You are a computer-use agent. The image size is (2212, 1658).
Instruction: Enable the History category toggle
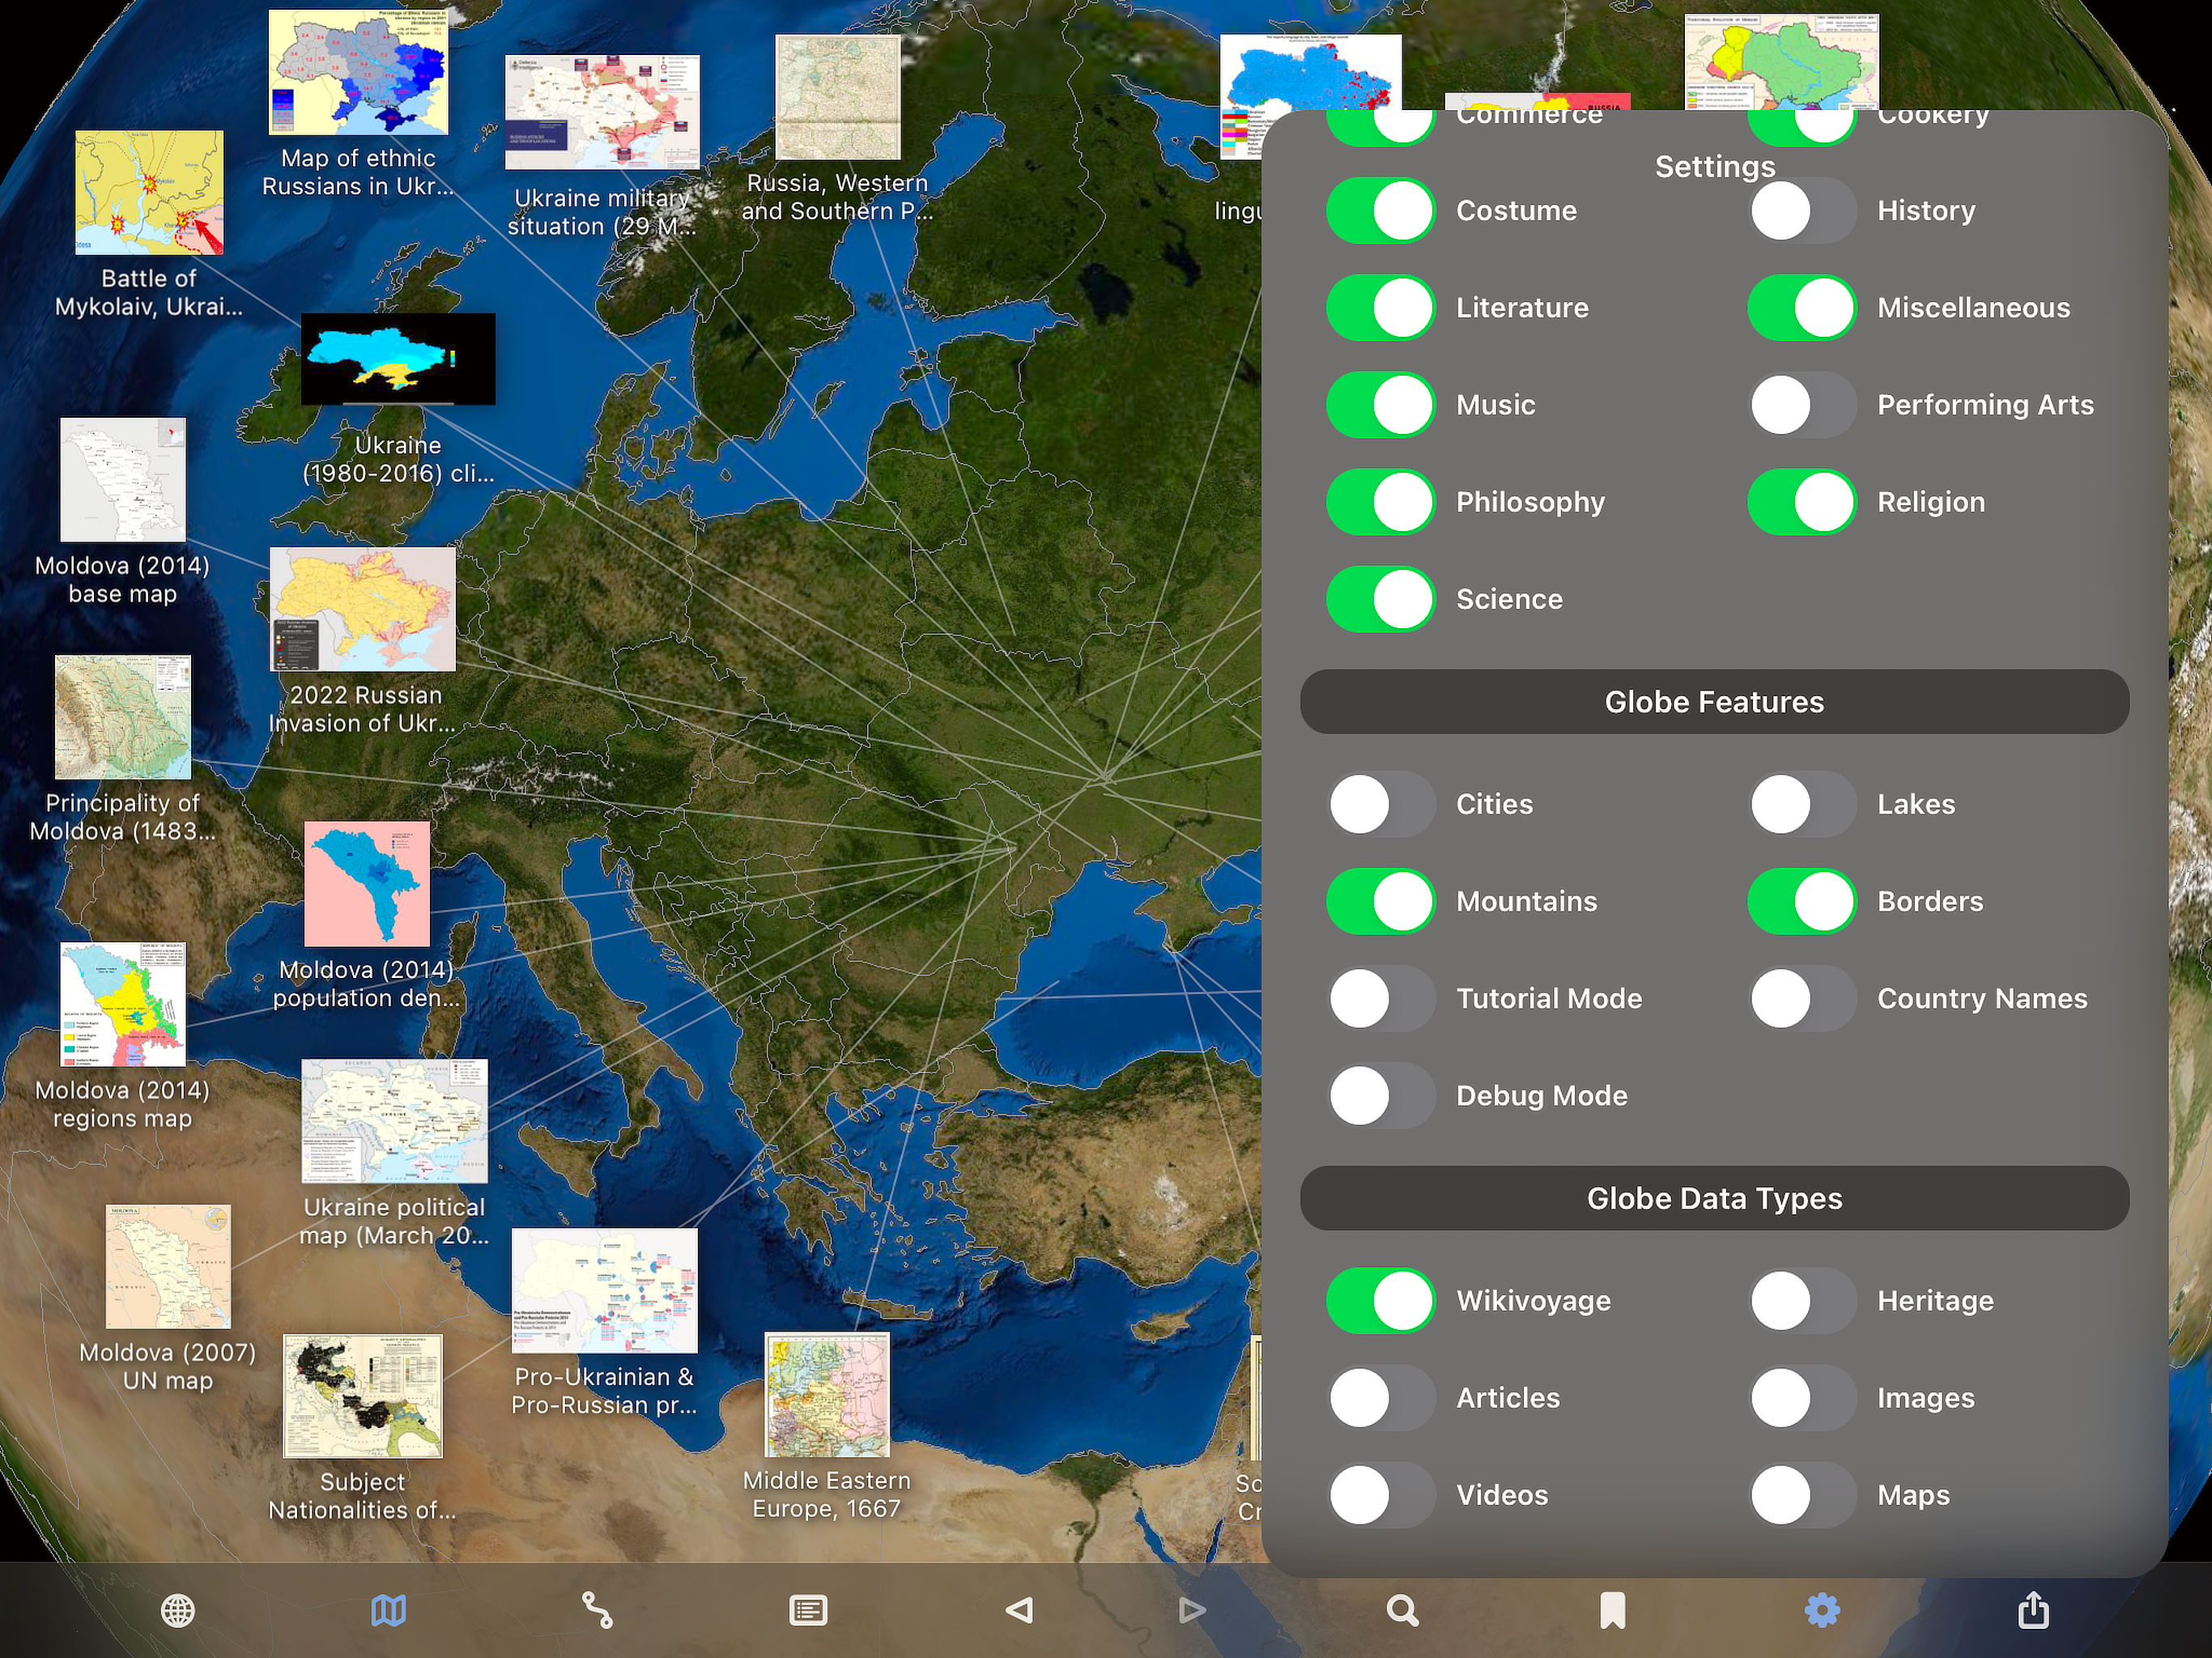point(1802,211)
